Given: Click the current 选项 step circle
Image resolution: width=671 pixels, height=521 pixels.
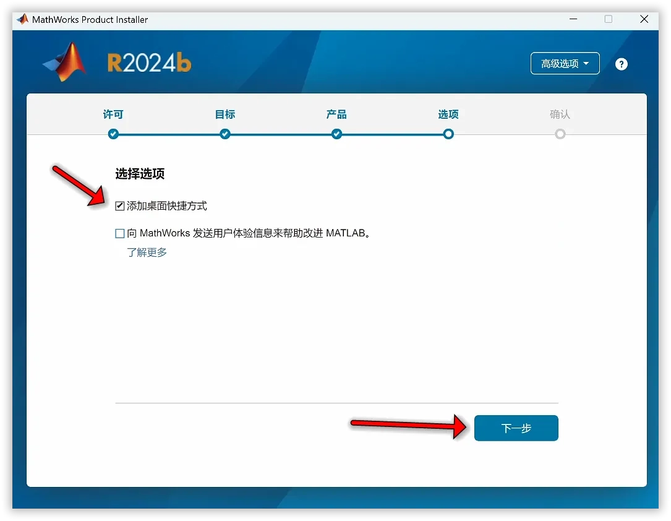Looking at the screenshot, I should tap(448, 134).
